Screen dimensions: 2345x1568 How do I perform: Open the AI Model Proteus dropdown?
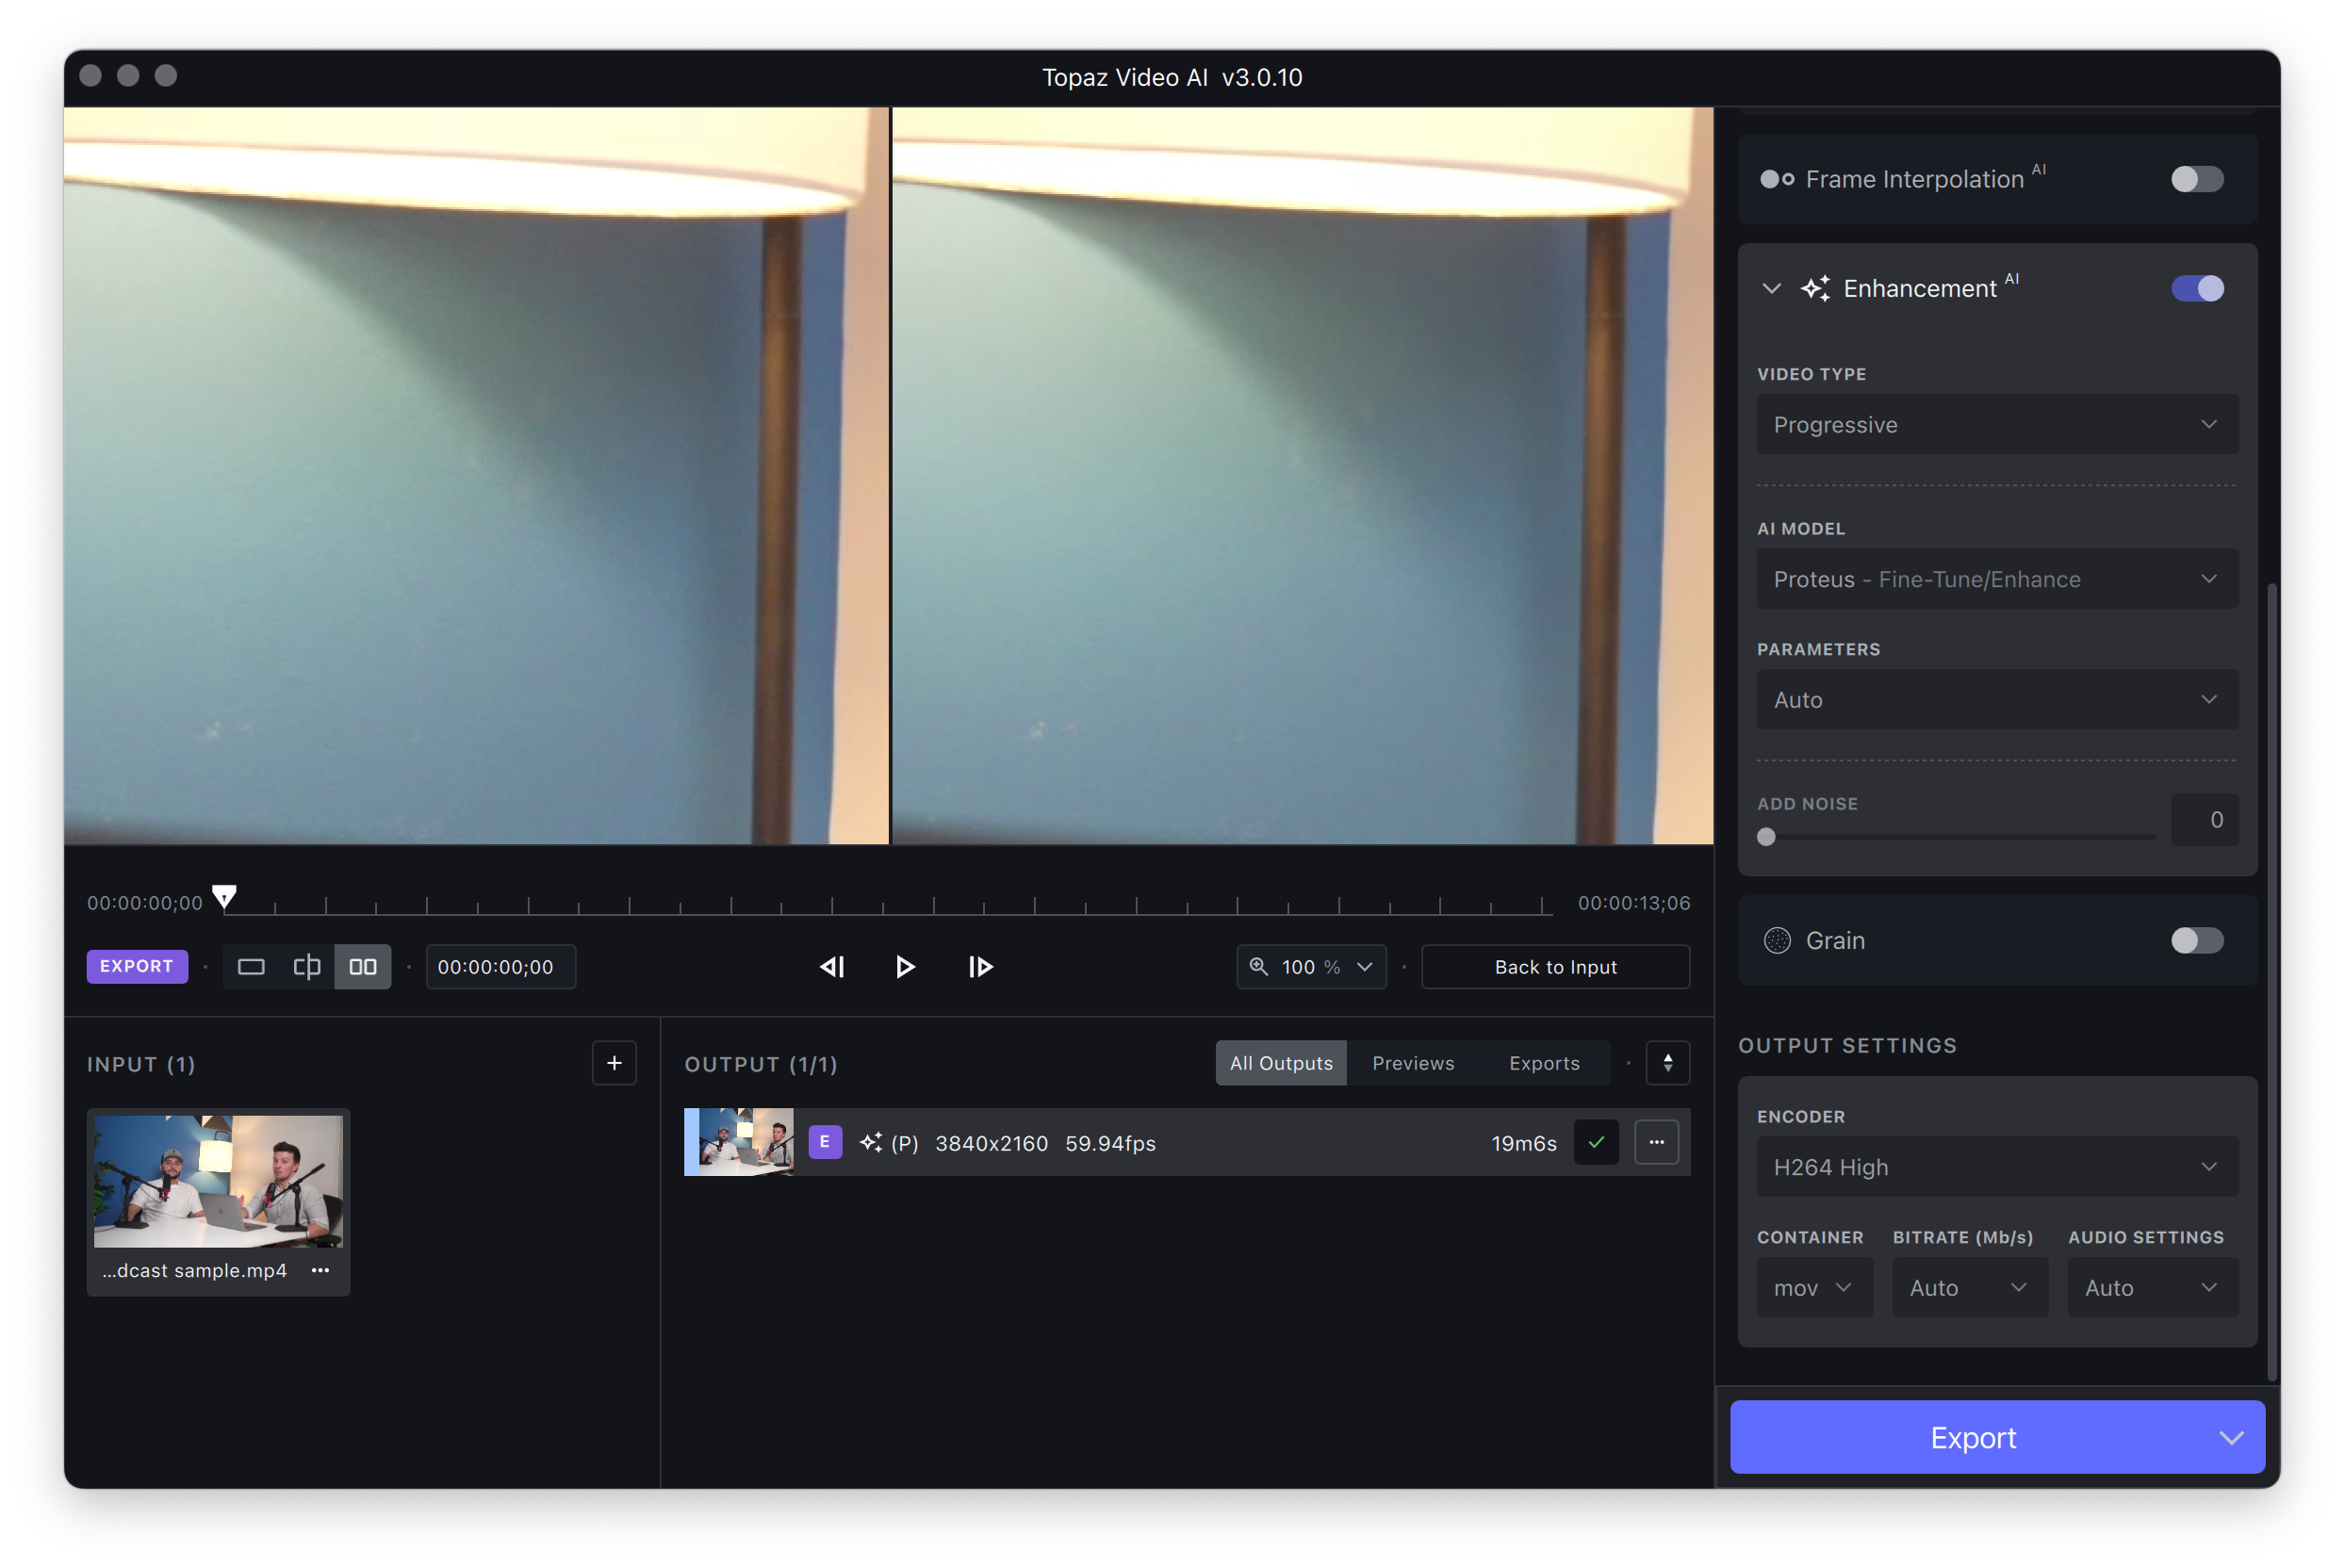pyautogui.click(x=1996, y=579)
